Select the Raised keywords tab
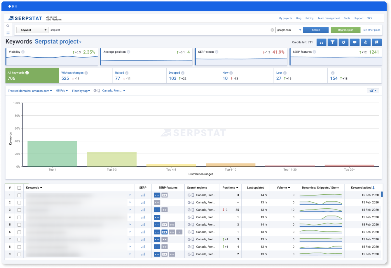The width and height of the screenshot is (391, 268). point(139,75)
